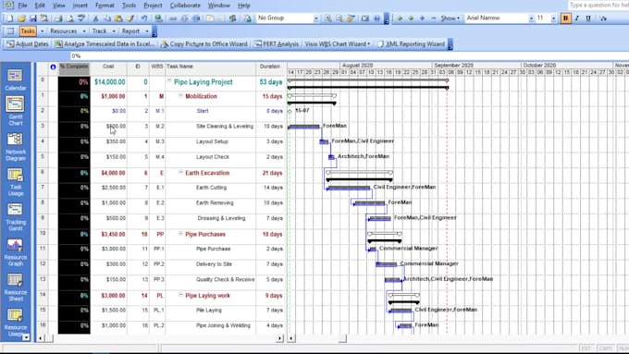Click the Type a question for help box
This screenshot has height=354, width=629.
(x=598, y=6)
